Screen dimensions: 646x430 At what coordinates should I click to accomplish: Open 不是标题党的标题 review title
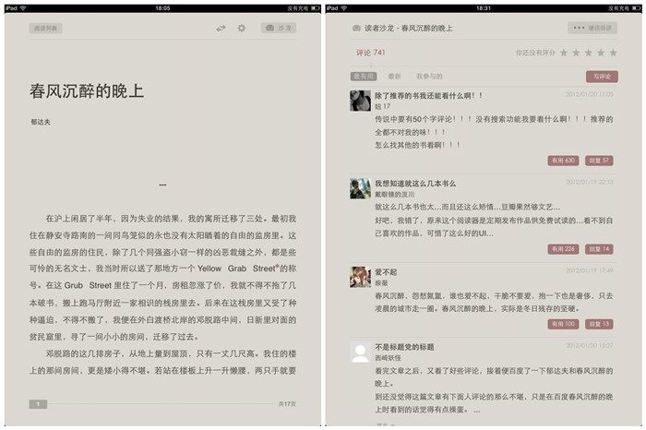404,347
